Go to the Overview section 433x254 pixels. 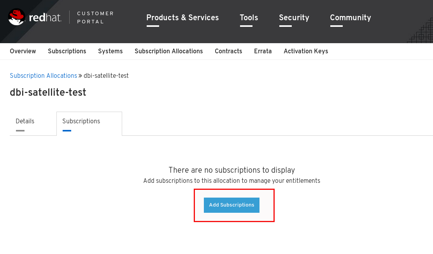23,51
